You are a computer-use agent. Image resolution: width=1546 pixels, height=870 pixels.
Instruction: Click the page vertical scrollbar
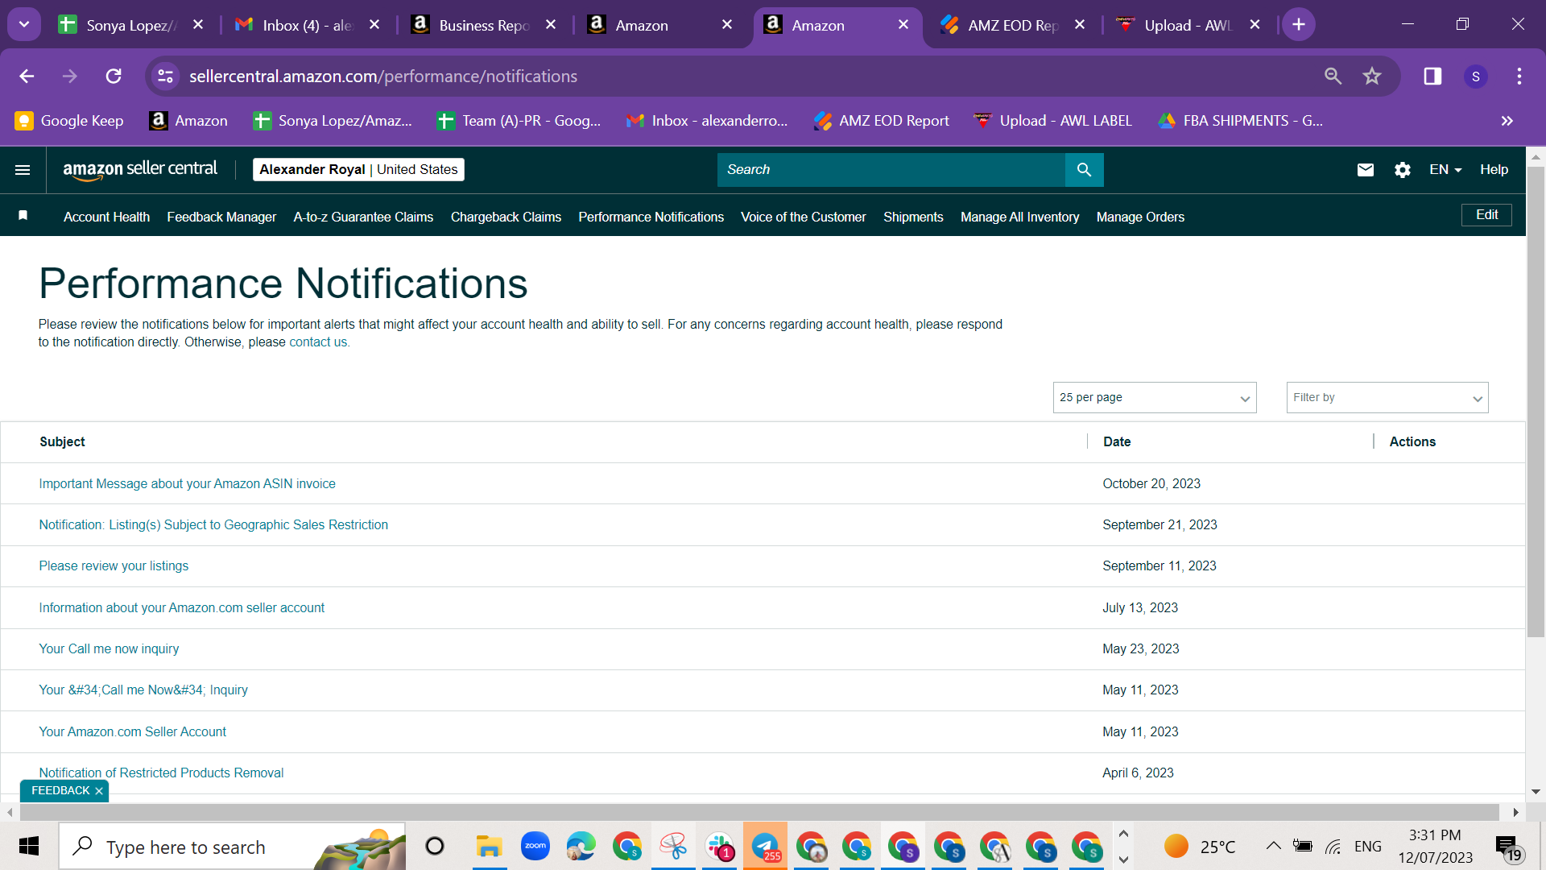[1536, 403]
